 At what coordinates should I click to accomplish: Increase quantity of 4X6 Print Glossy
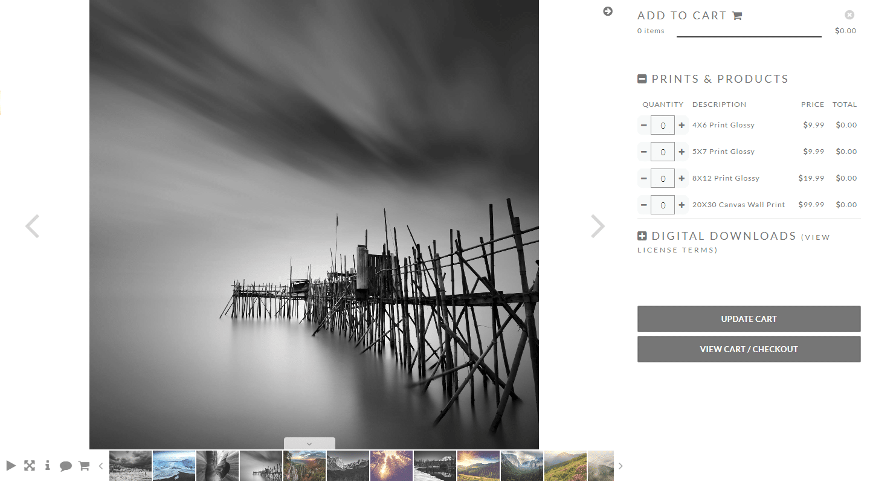(x=682, y=125)
